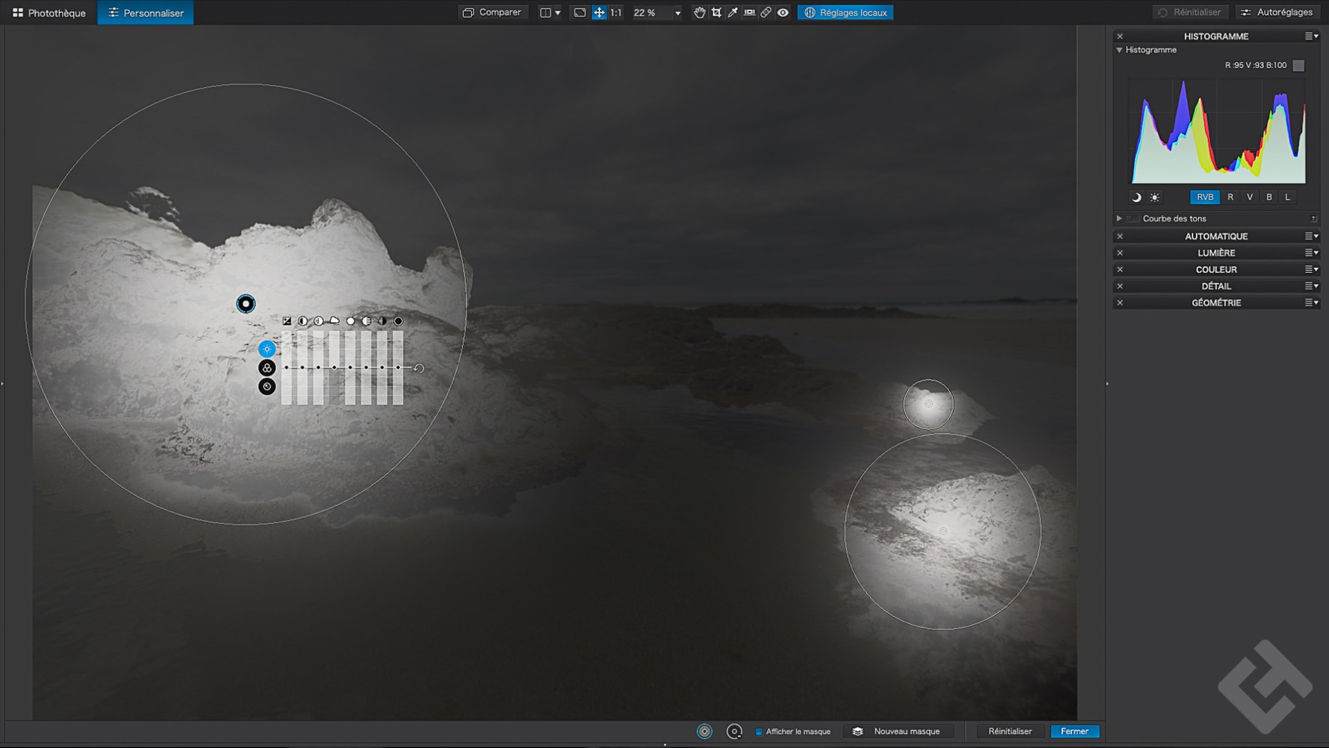Open COULEUR palette menu
The image size is (1329, 748).
pos(1311,269)
